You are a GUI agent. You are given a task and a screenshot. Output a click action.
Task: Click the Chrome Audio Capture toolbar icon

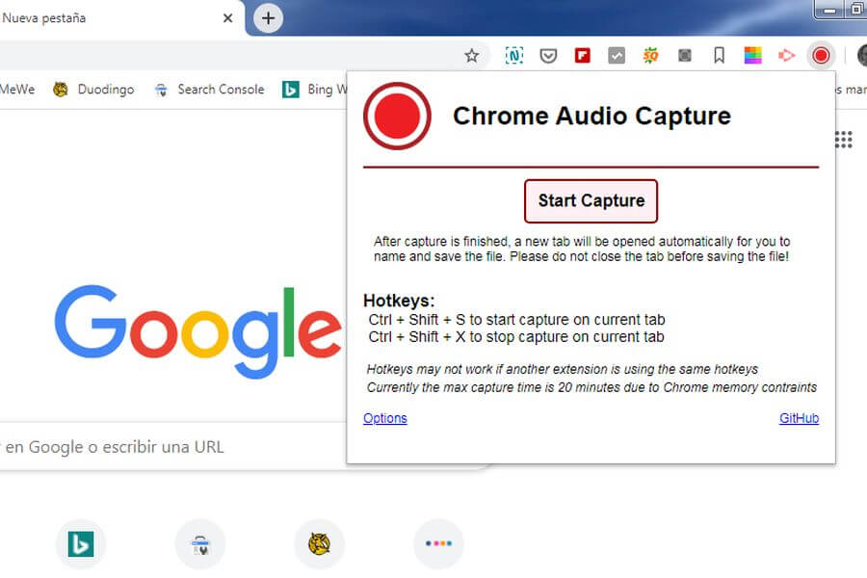[x=821, y=55]
